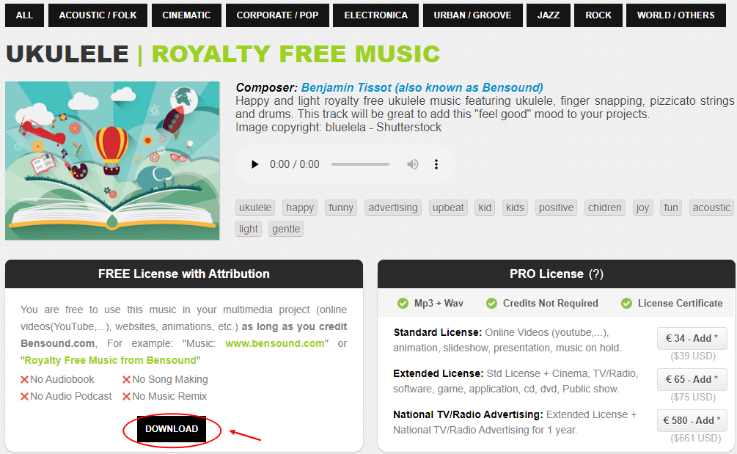Add the € 580 National TV/Radio license

692,420
